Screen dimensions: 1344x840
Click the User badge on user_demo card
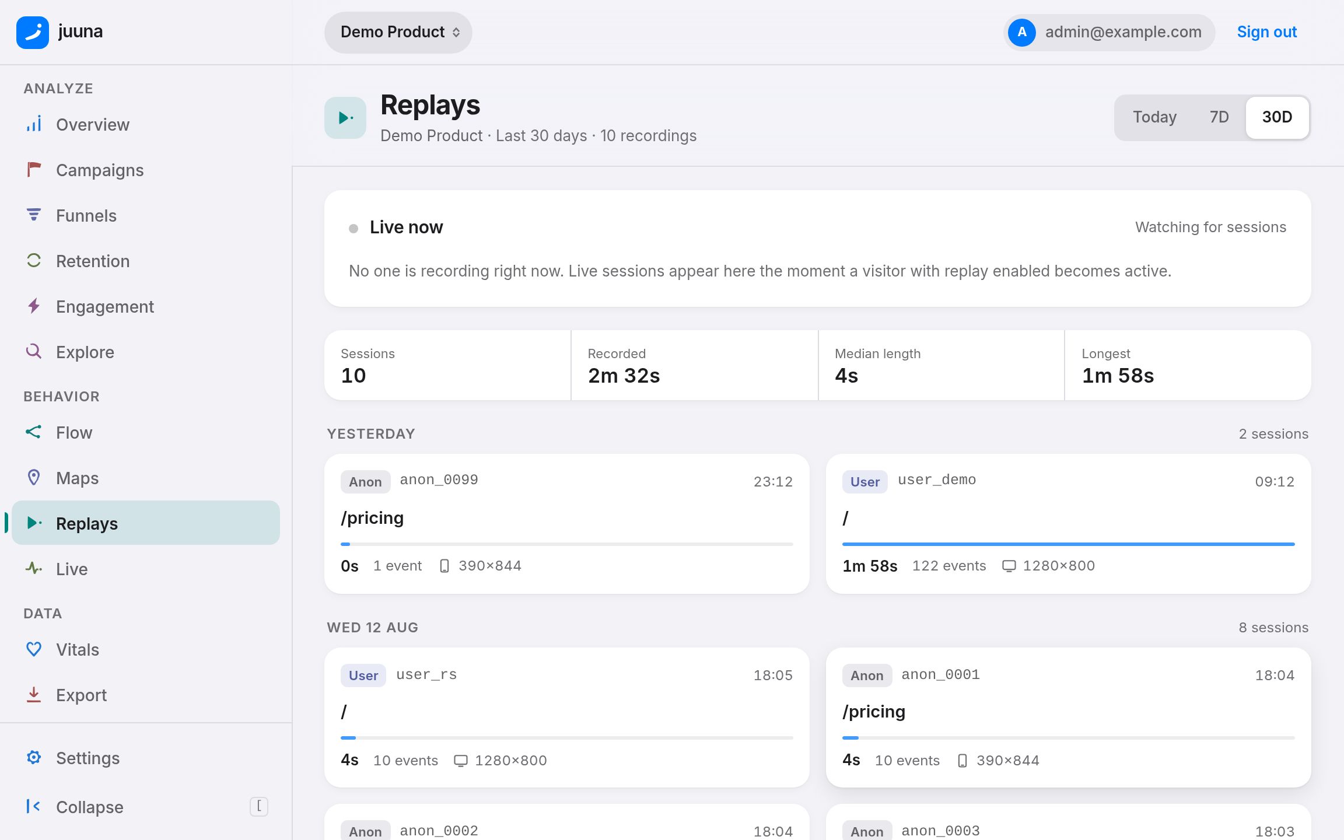click(864, 482)
